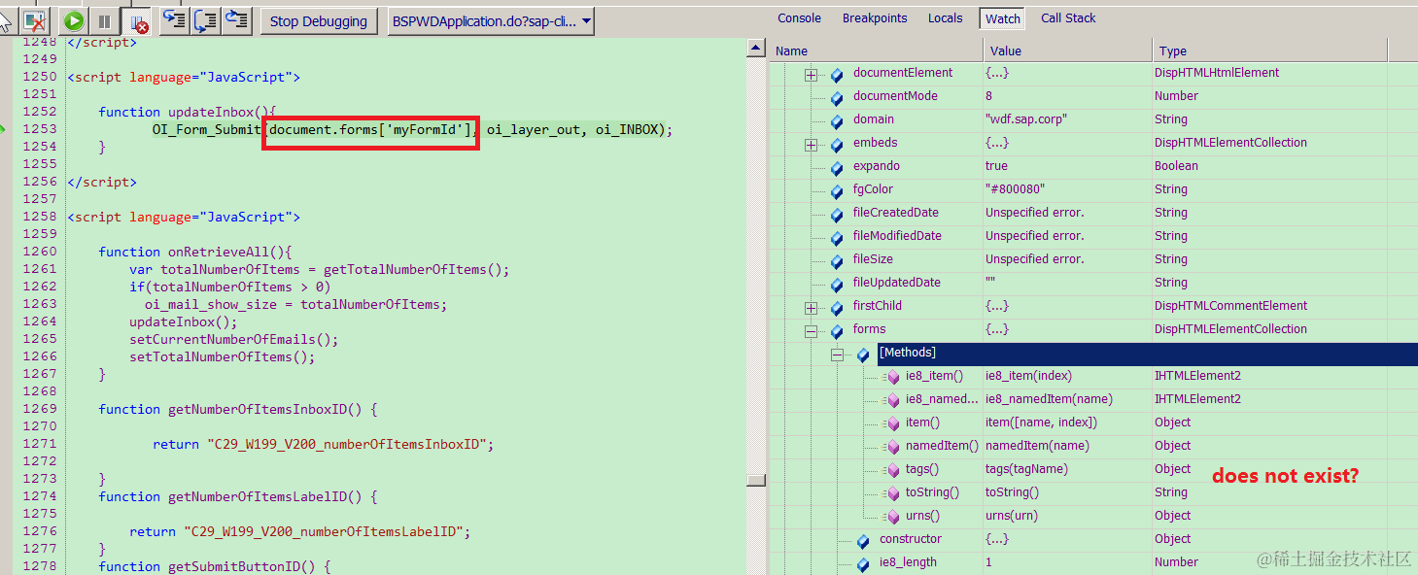Viewport: 1418px width, 575px height.
Task: Click the Type column header
Action: (x=1270, y=51)
